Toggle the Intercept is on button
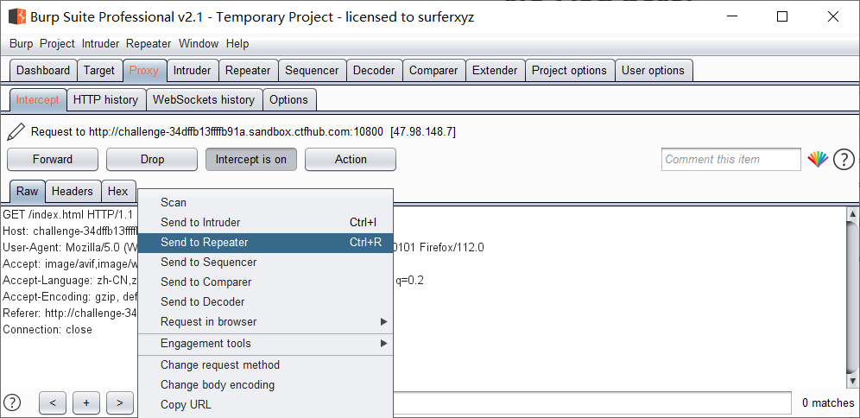 point(250,159)
